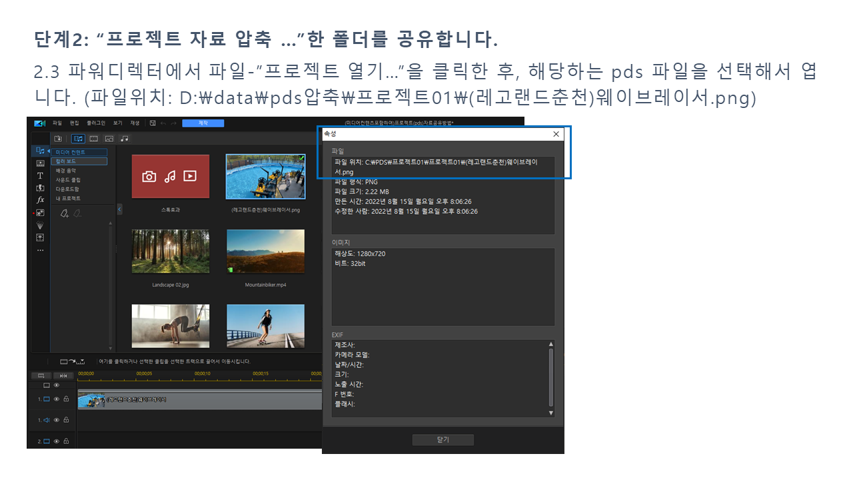This screenshot has height=480, width=853.
Task: Click the 00;00;10 mark on timeline ruler
Action: tap(202, 373)
